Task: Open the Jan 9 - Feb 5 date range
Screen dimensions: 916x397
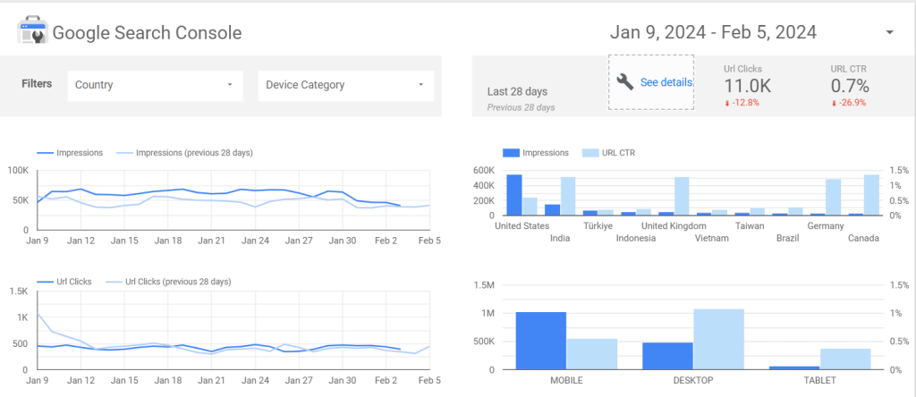Action: click(713, 33)
